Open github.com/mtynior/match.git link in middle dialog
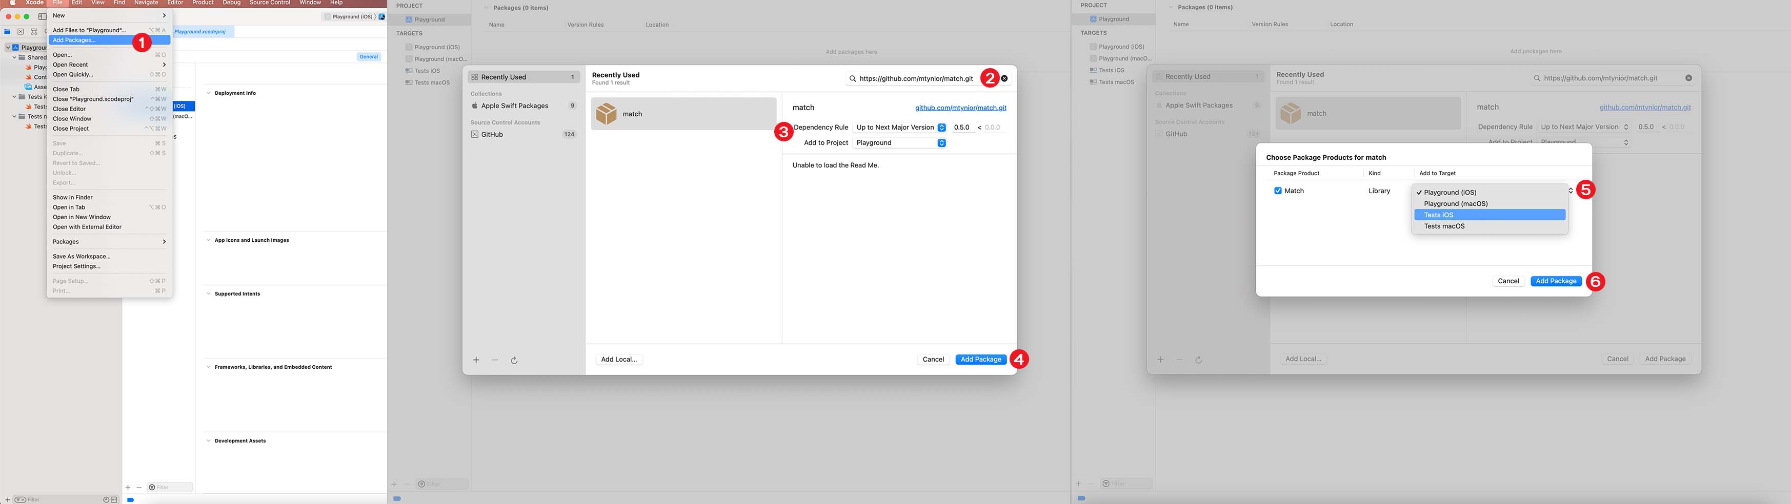1791x504 pixels. click(x=961, y=108)
